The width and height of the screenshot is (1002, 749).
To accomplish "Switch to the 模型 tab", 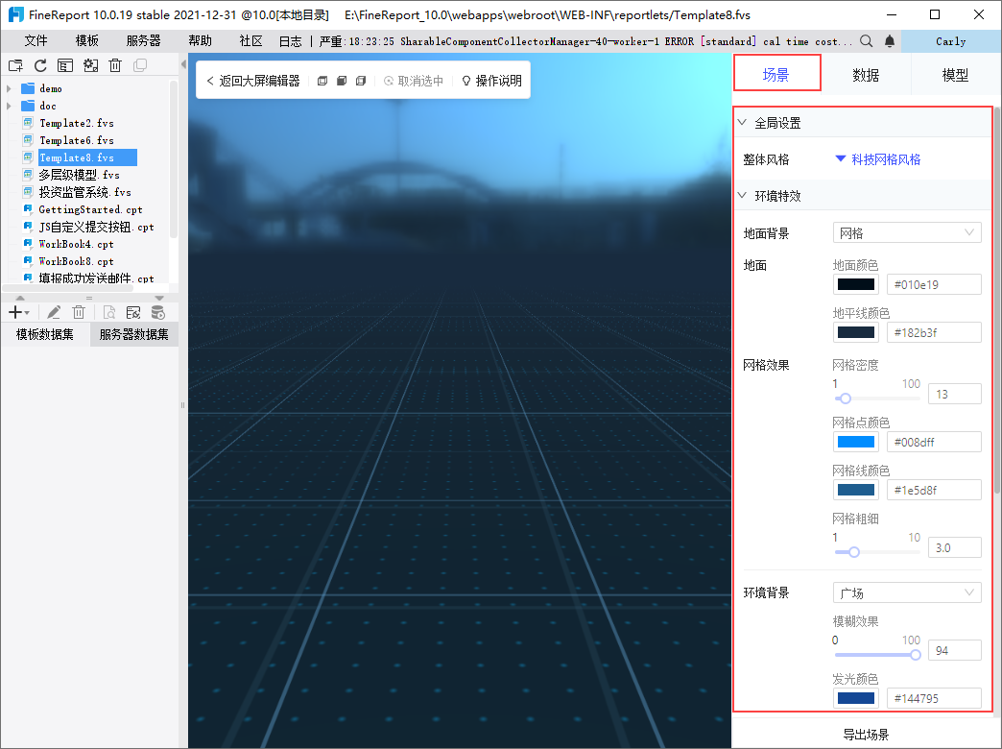I will coord(955,75).
